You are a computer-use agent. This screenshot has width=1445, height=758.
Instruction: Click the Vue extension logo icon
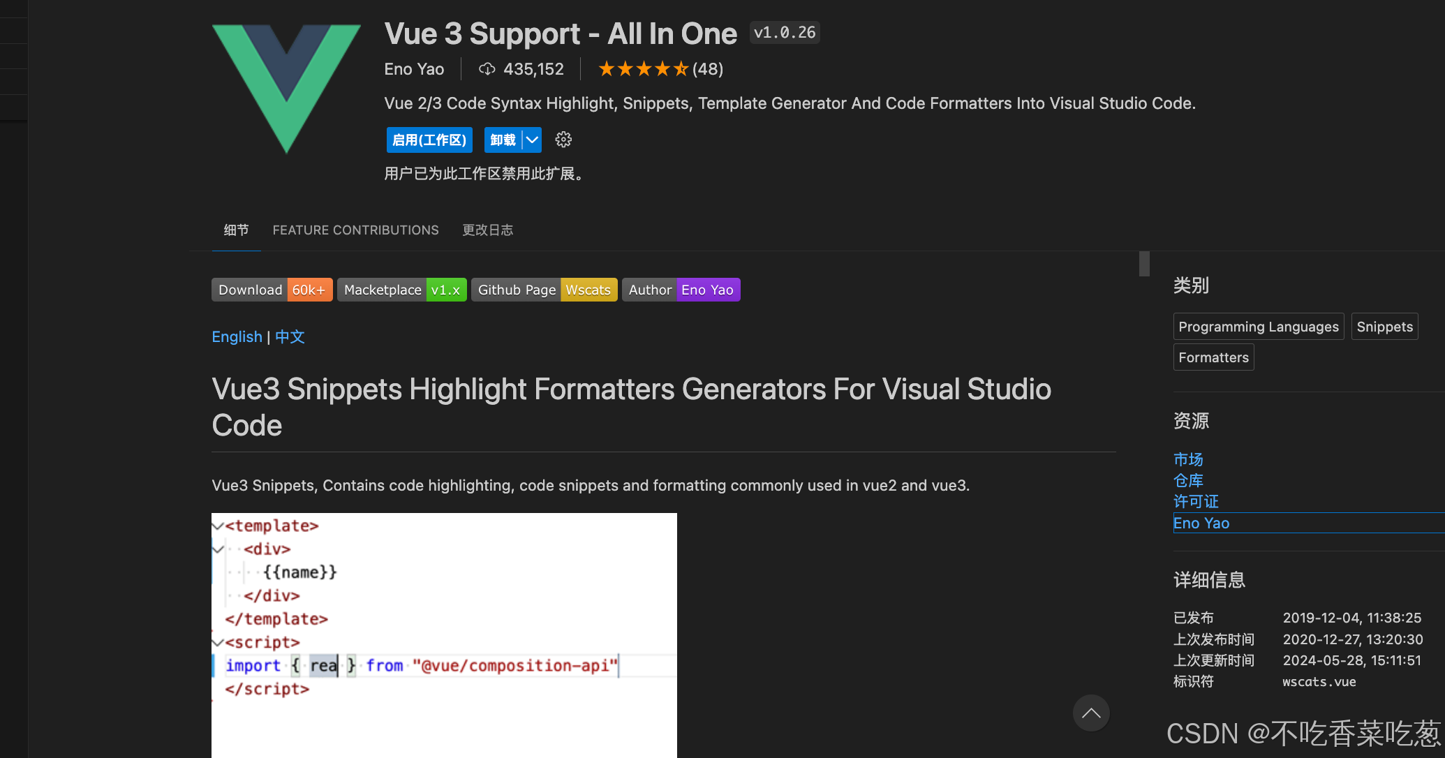(x=286, y=88)
